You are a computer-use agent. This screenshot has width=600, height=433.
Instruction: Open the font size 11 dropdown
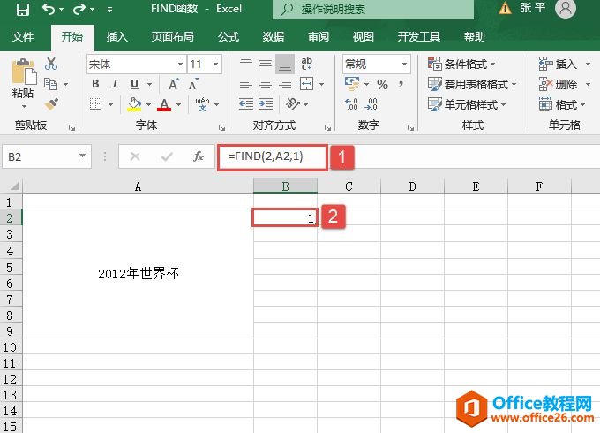point(216,64)
